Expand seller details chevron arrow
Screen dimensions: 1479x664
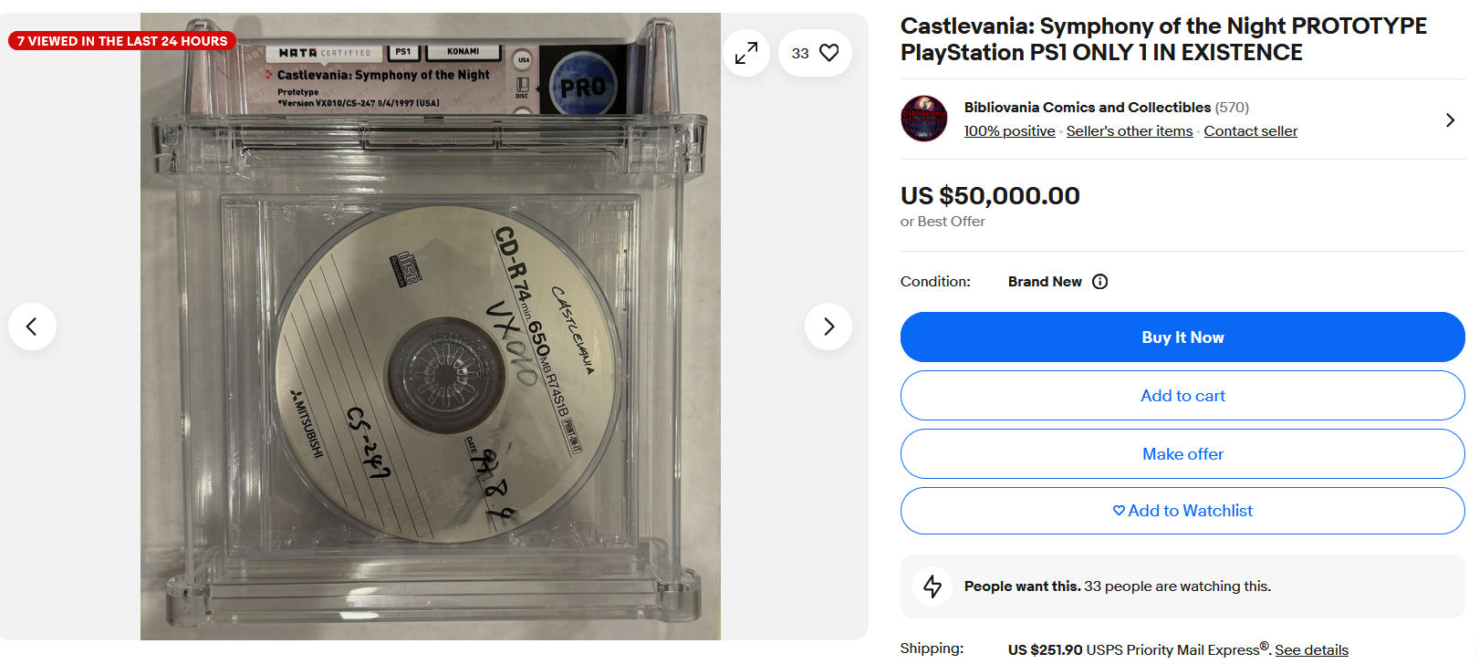[x=1450, y=119]
